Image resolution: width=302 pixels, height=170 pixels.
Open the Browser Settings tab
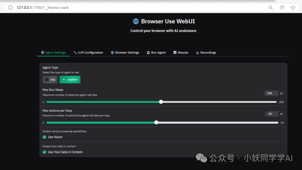point(125,52)
